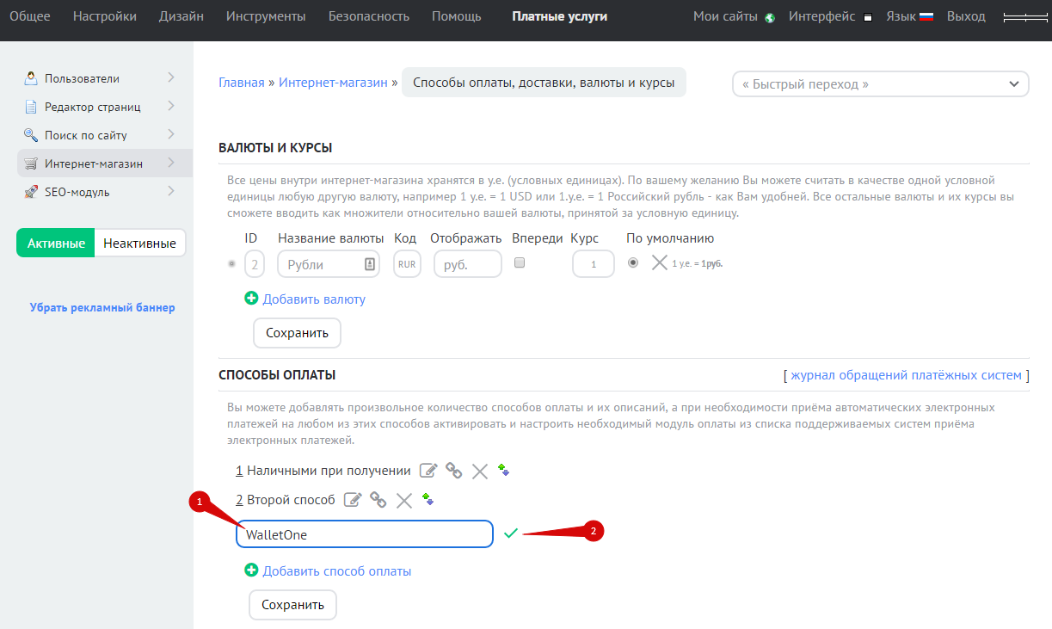This screenshot has height=629, width=1052.
Task: Delete the 'Наличными при получении' payment method
Action: tap(480, 471)
